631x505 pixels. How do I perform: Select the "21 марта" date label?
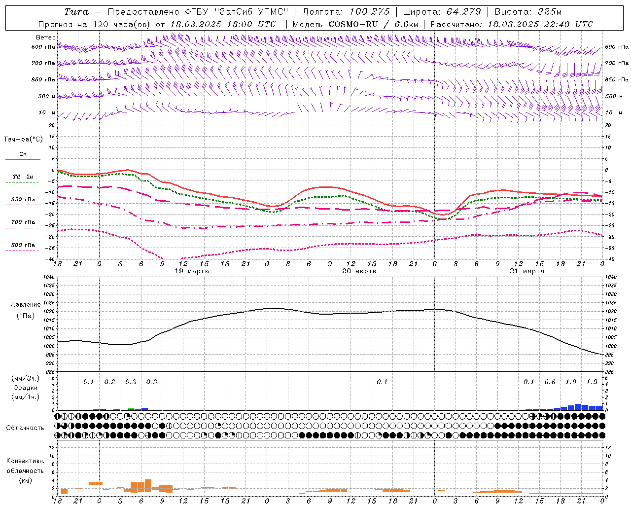pos(527,271)
